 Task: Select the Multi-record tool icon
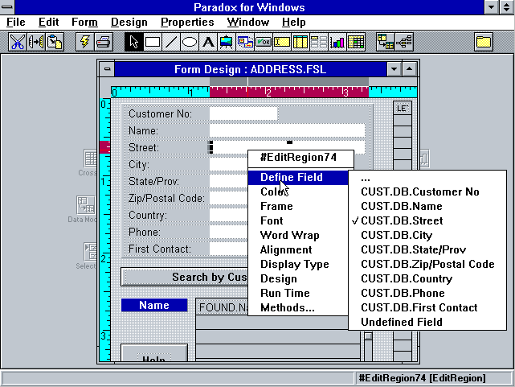click(x=319, y=42)
